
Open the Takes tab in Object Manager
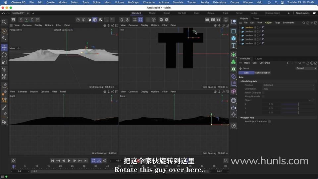point(256,19)
